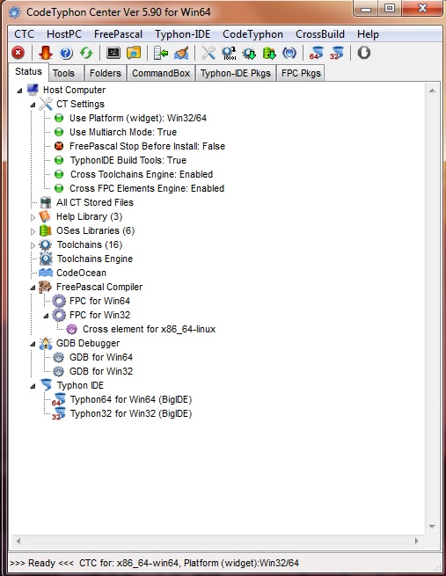The image size is (446, 576).
Task: Open the black console terminal icon
Action: coord(113,53)
